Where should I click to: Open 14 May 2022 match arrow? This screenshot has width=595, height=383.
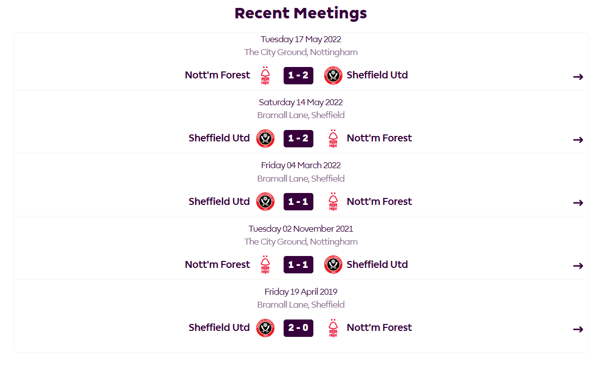coord(578,140)
